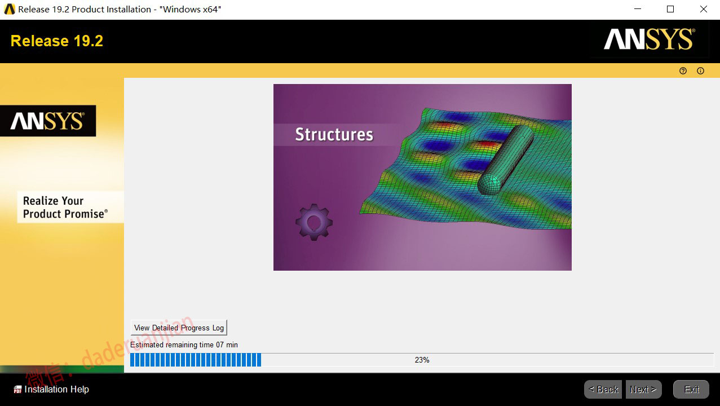Click the 'Release 19.2' header text
Viewport: 720px width, 406px height.
57,41
